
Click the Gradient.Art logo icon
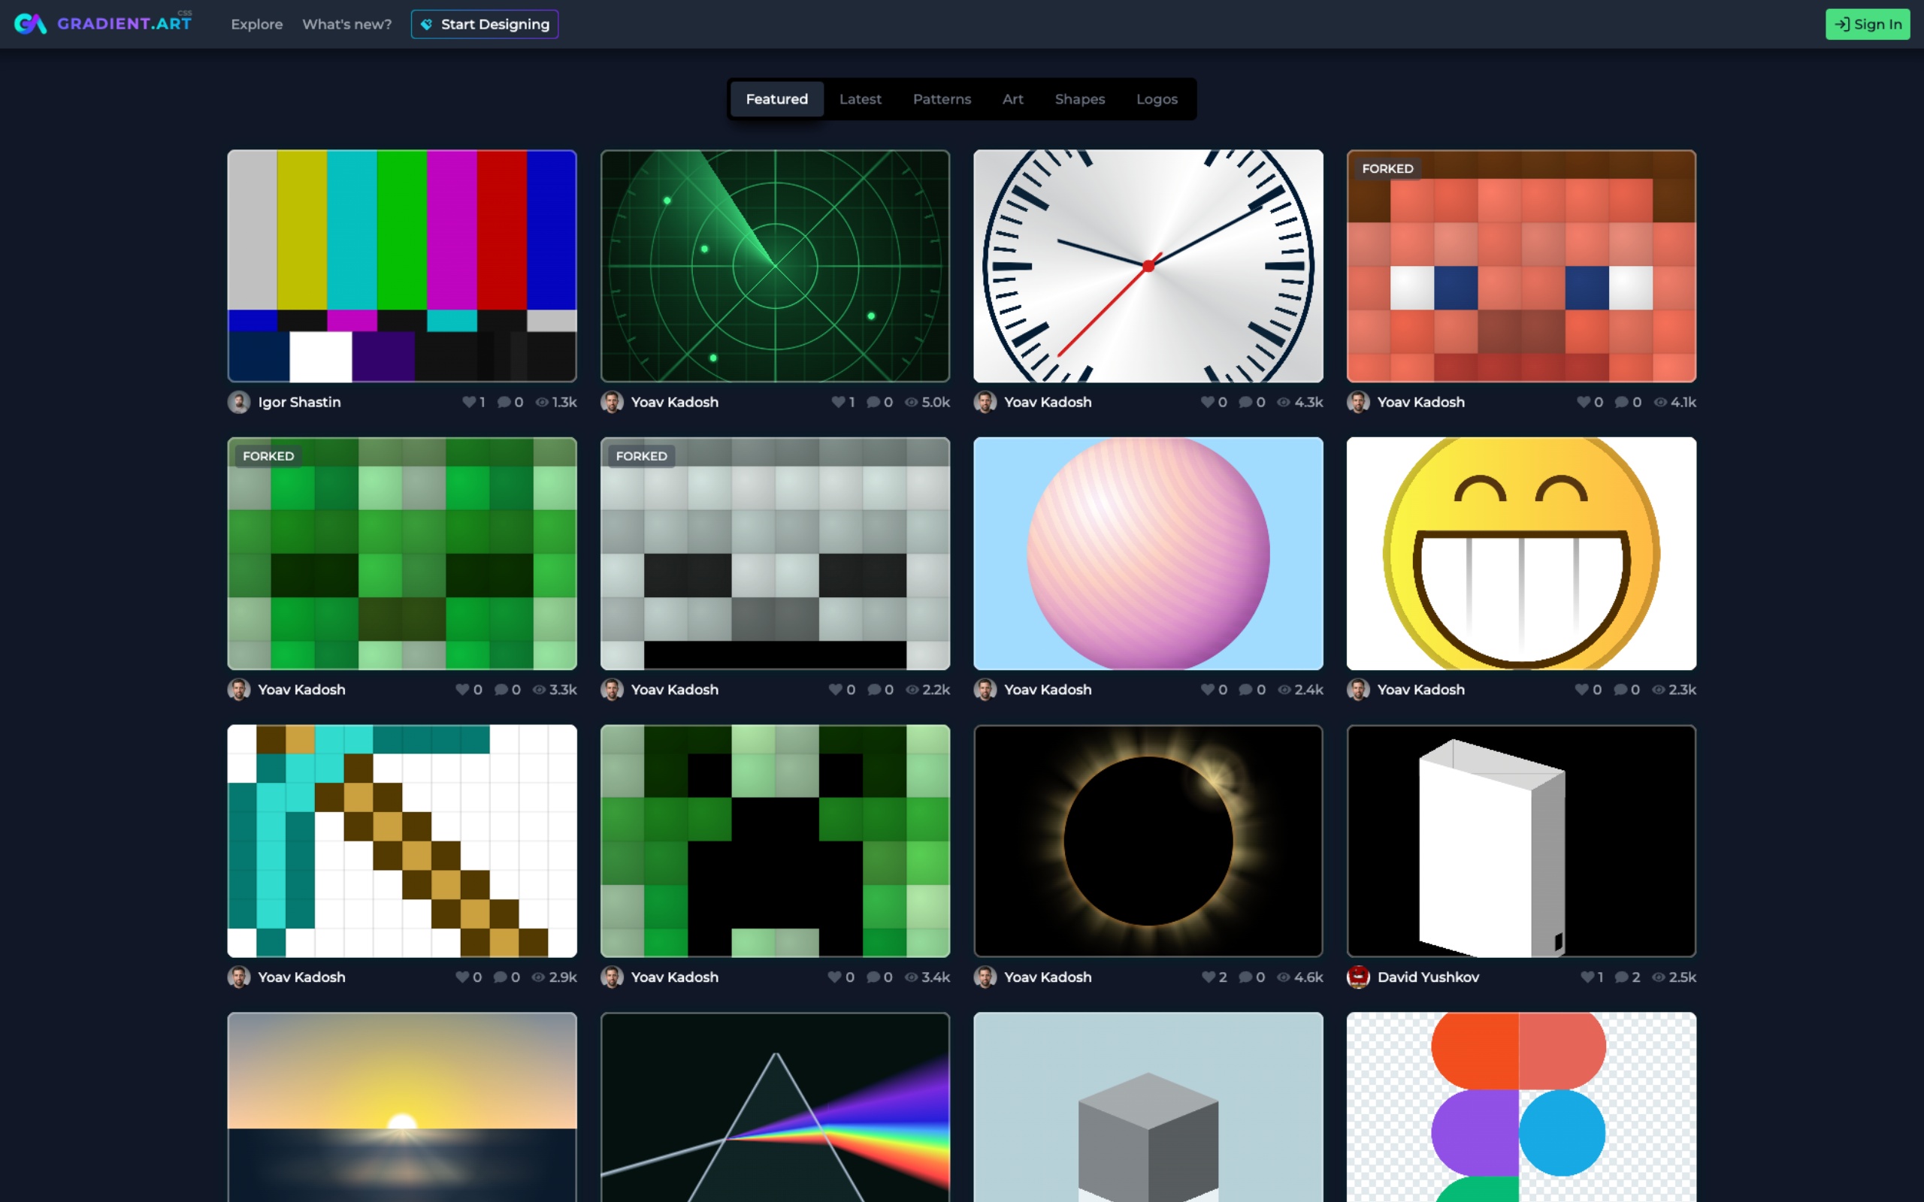[x=30, y=24]
